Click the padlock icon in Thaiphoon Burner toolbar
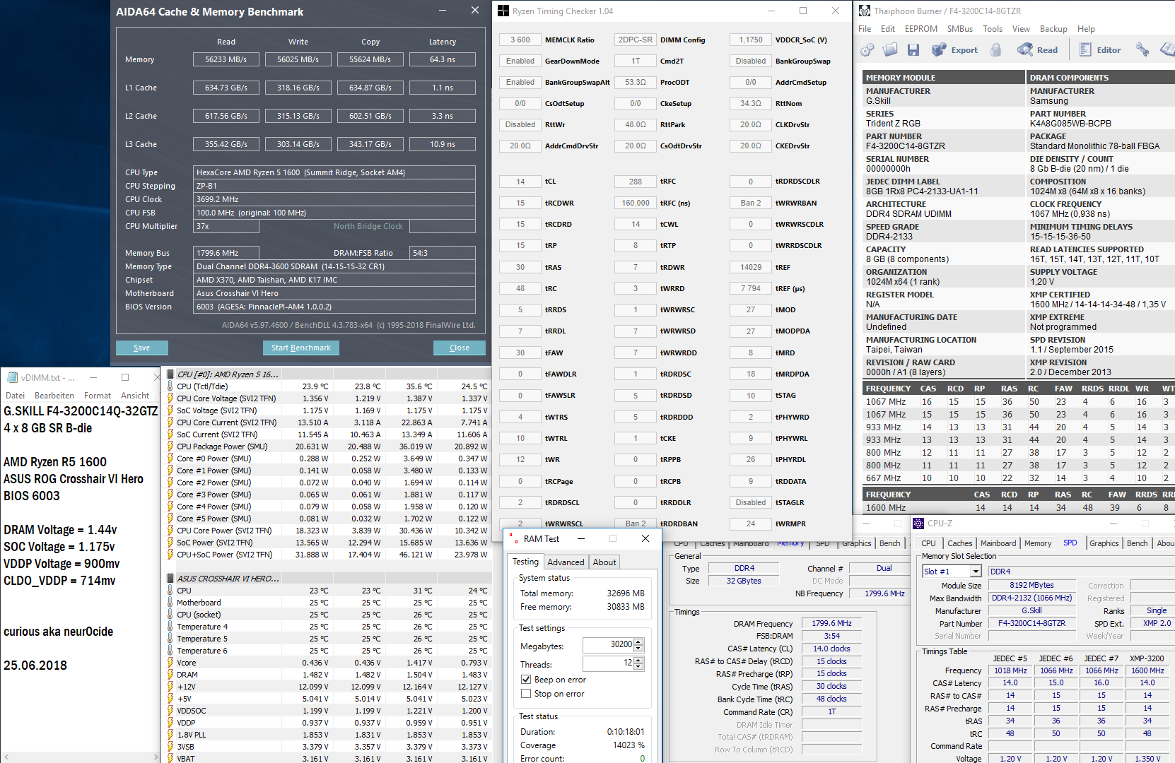This screenshot has width=1175, height=763. coord(995,49)
